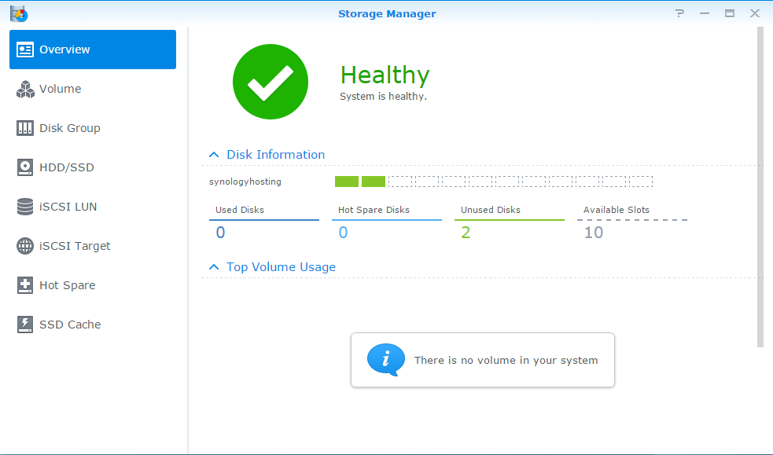Click the Overview icon in the sidebar

click(24, 50)
